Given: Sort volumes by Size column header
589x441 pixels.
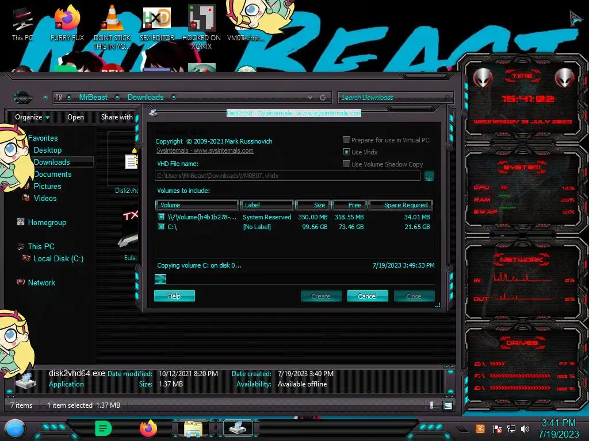Looking at the screenshot, I should click(313, 205).
